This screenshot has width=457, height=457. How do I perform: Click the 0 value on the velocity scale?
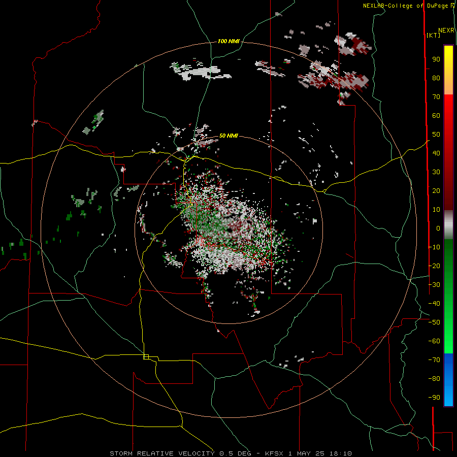click(x=438, y=228)
